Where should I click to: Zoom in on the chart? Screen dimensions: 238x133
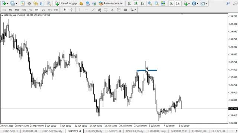(150, 3)
